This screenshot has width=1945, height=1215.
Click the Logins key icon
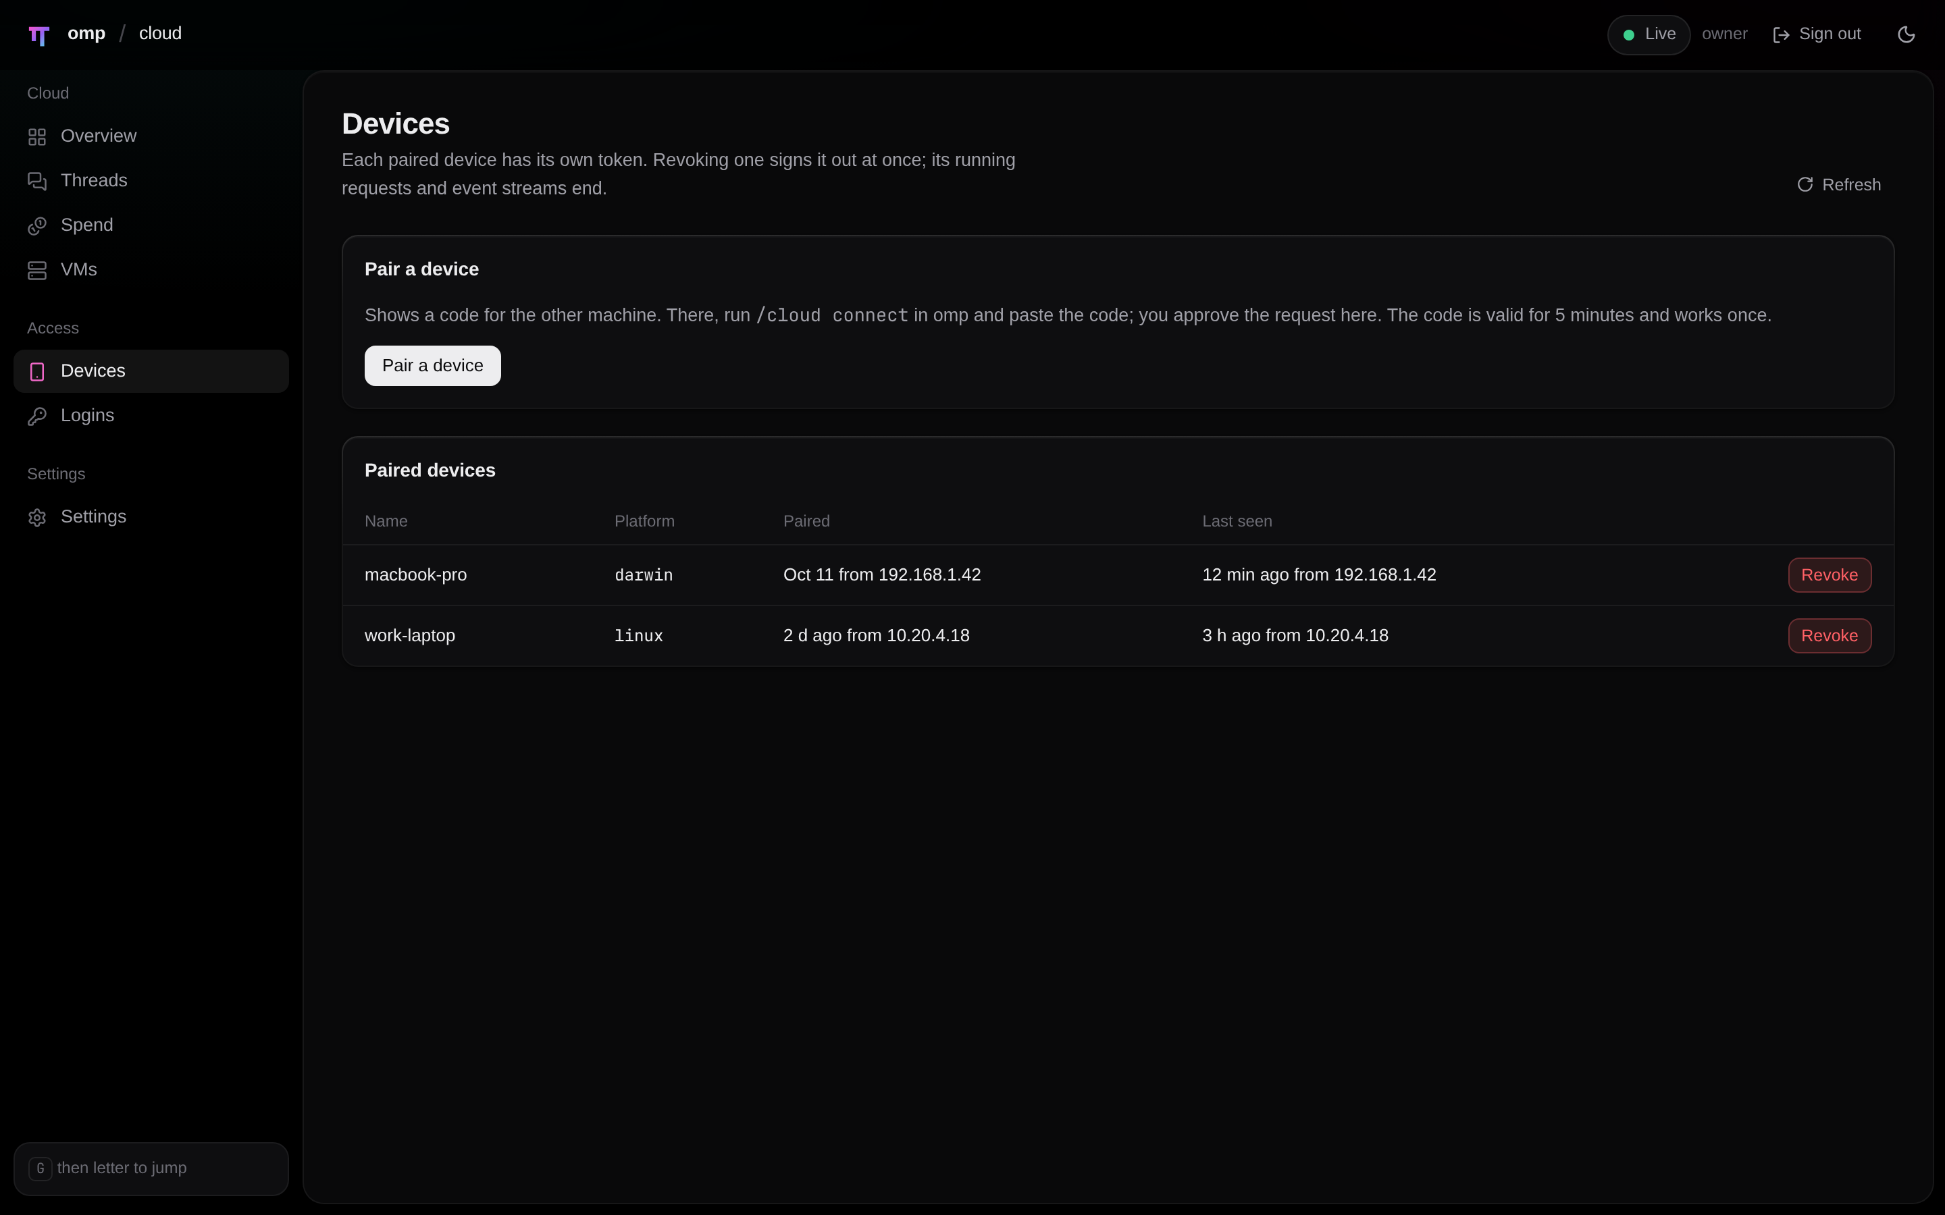[x=37, y=416]
